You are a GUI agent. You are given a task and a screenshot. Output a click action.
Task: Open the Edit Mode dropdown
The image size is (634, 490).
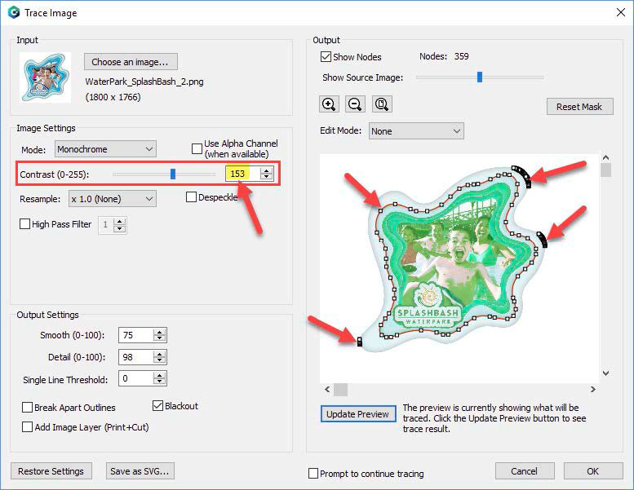416,131
